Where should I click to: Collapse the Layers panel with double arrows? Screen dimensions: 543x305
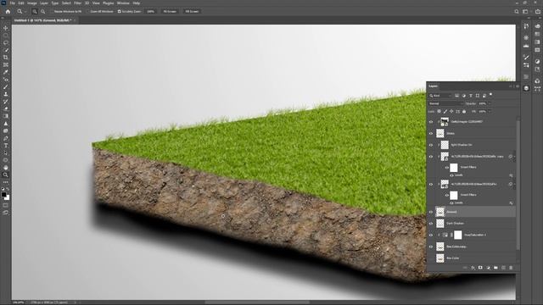click(510, 86)
